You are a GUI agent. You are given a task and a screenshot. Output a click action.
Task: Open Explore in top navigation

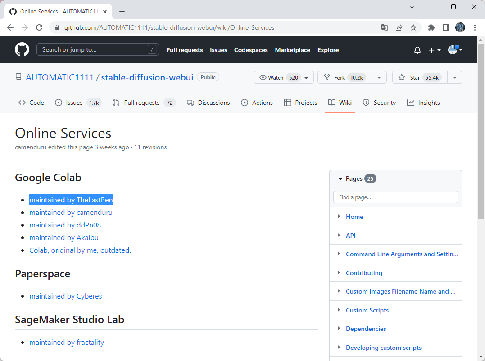tap(328, 50)
